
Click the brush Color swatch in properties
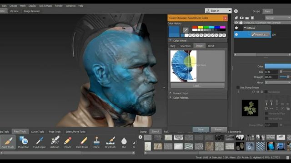point(278,66)
